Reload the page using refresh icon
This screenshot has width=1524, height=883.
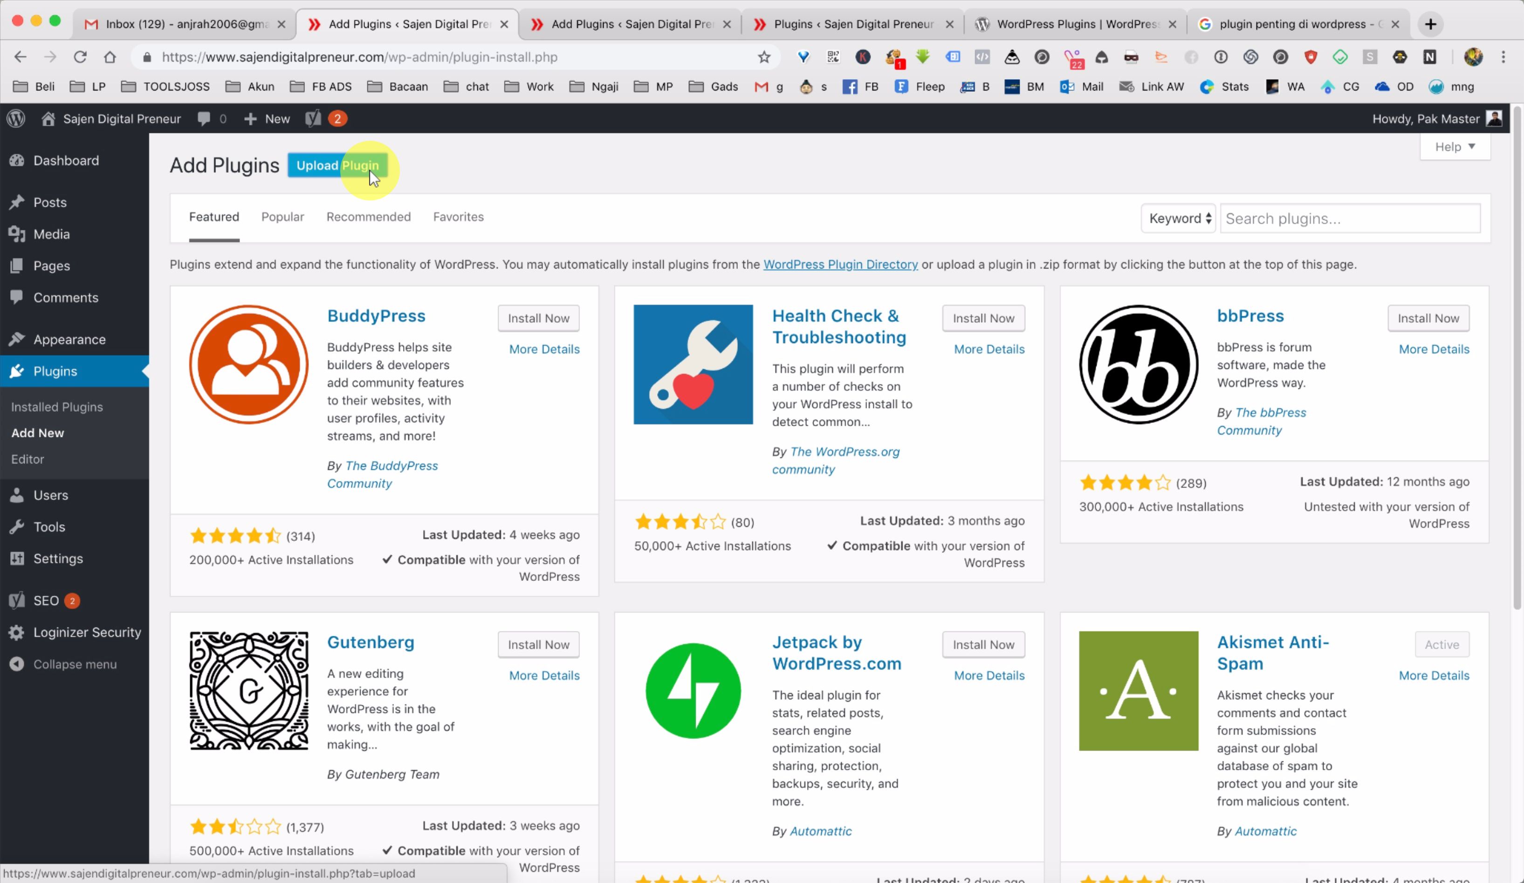pos(80,57)
